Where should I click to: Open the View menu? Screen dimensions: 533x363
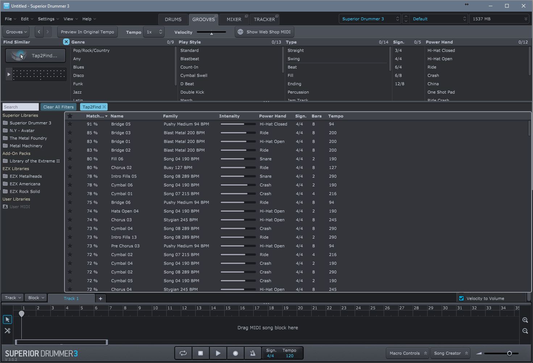(71, 19)
